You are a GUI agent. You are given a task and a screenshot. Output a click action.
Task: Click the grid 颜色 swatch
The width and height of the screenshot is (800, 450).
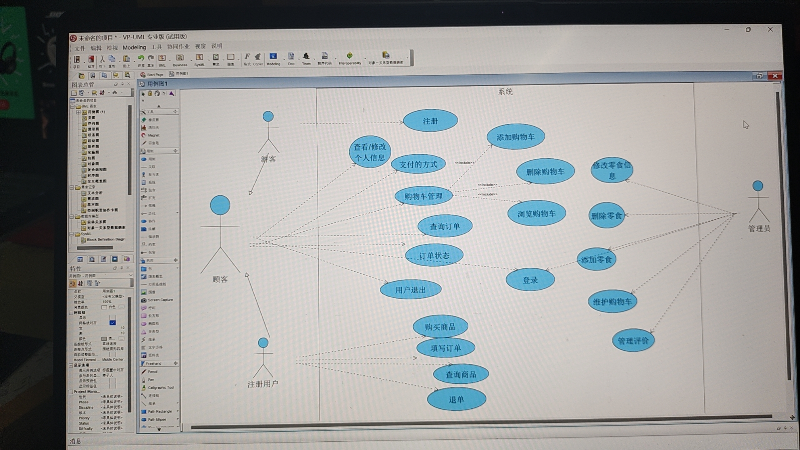click(x=104, y=338)
